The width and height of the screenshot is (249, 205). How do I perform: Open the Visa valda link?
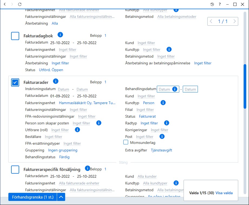pyautogui.click(x=224, y=193)
